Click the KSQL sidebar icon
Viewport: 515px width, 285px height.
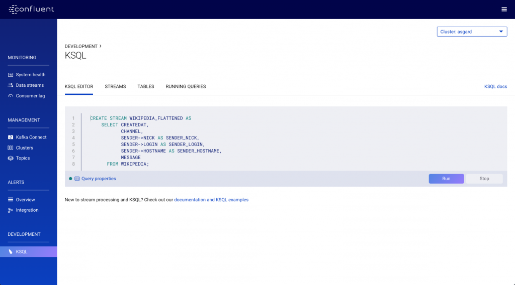click(x=11, y=251)
